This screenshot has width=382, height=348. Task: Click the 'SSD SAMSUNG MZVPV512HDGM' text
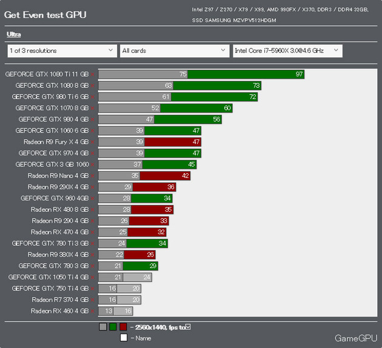pyautogui.click(x=234, y=20)
